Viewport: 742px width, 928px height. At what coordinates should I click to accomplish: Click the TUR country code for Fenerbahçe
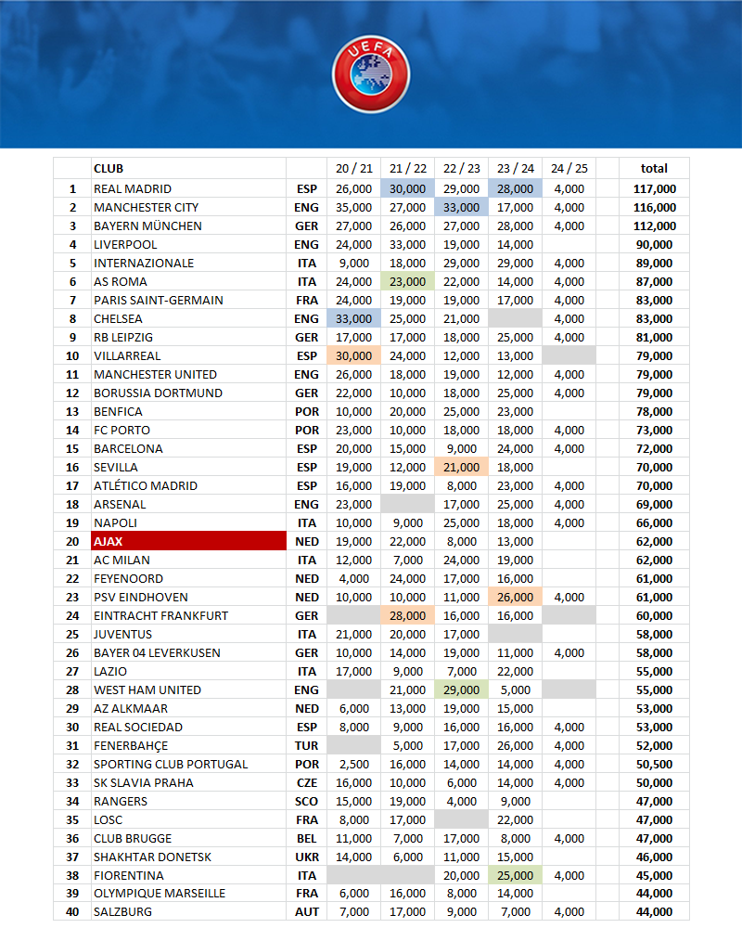pyautogui.click(x=306, y=746)
